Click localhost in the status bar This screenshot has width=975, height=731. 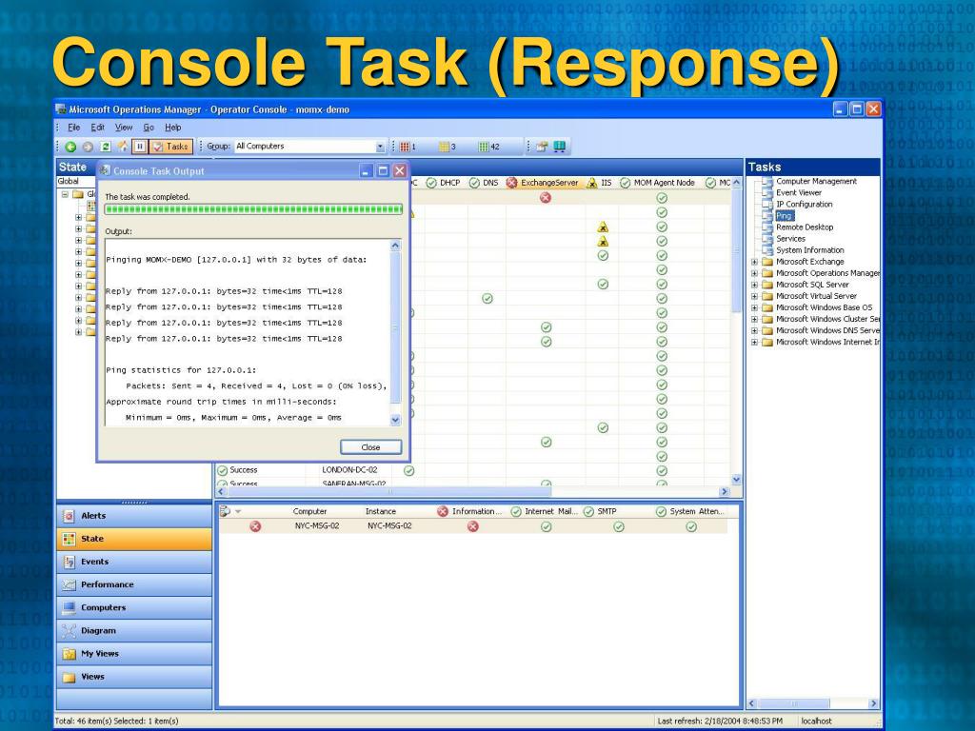[x=816, y=721]
